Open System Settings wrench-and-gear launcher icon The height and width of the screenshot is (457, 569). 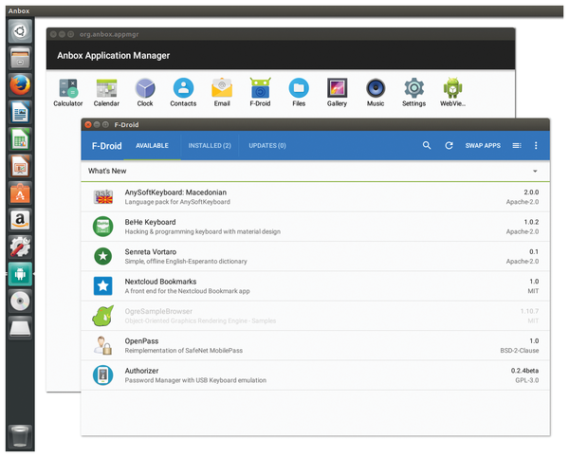click(20, 247)
